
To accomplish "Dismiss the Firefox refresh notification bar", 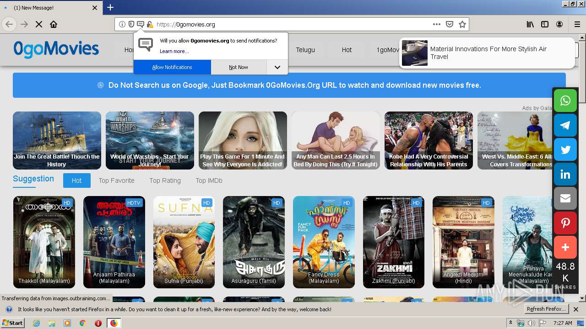I will point(576,309).
